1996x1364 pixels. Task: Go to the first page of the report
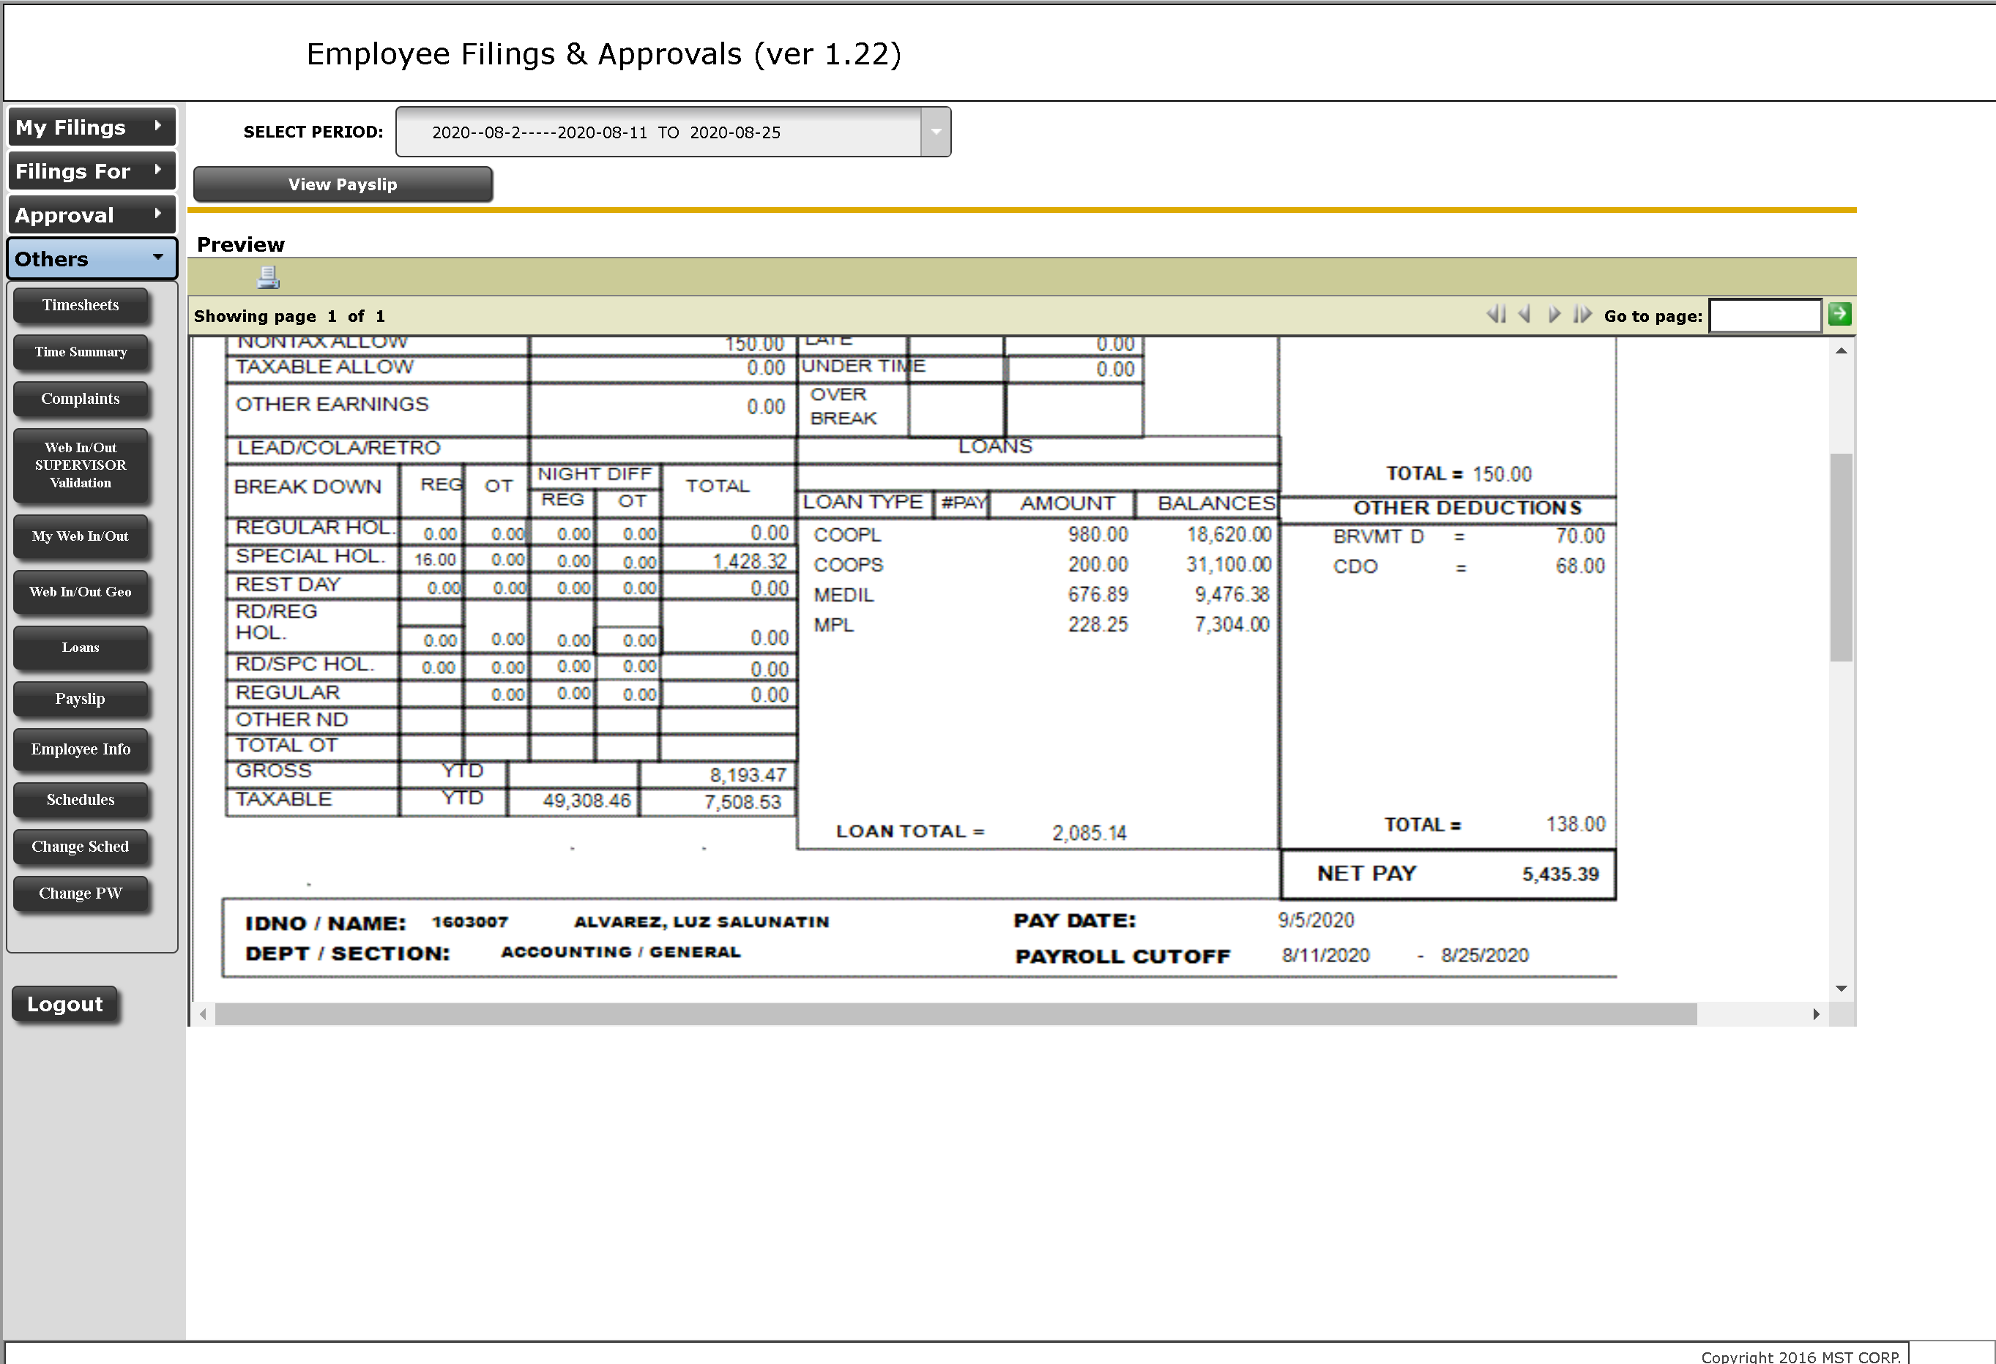[1496, 315]
